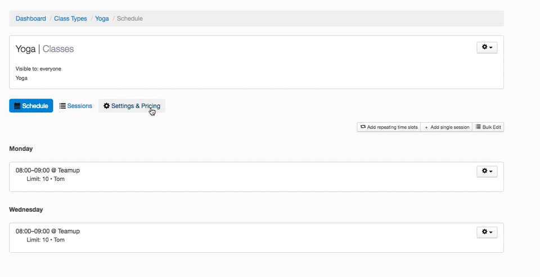The image size is (540, 277).
Task: Click the list icon on Bulk Edit
Action: [478, 127]
